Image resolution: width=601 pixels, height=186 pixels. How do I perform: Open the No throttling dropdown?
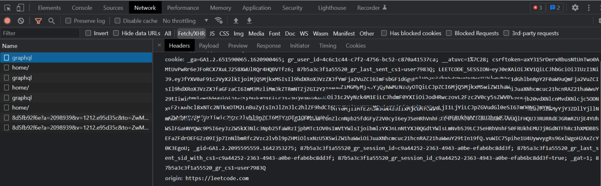pos(185,21)
